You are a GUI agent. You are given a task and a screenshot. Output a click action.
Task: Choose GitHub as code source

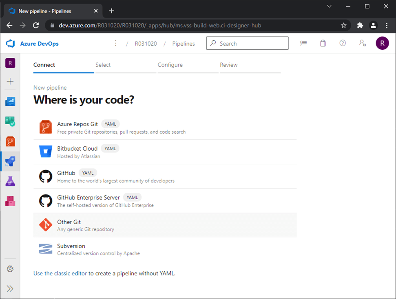(165, 176)
